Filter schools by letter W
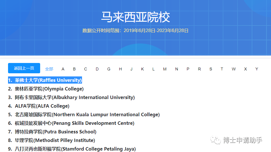Screen dimensions: 271x152 234,69
